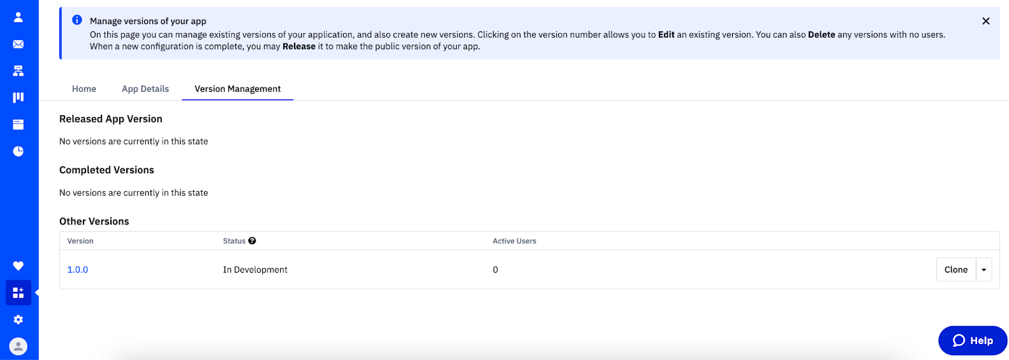The width and height of the screenshot is (1009, 360).
Task: Open the Help chat widget
Action: [972, 340]
